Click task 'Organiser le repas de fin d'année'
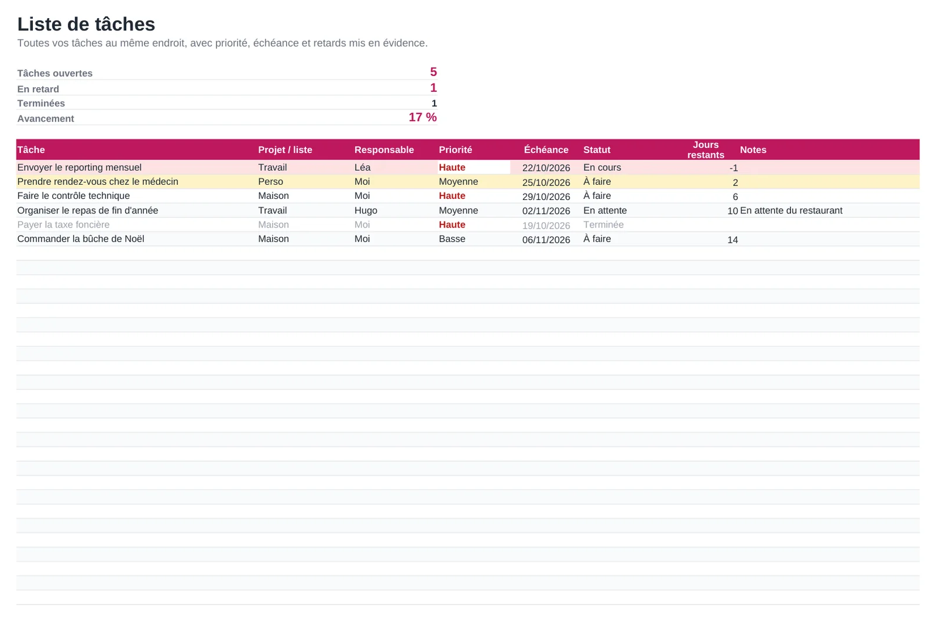The height and width of the screenshot is (621, 936). tap(87, 211)
